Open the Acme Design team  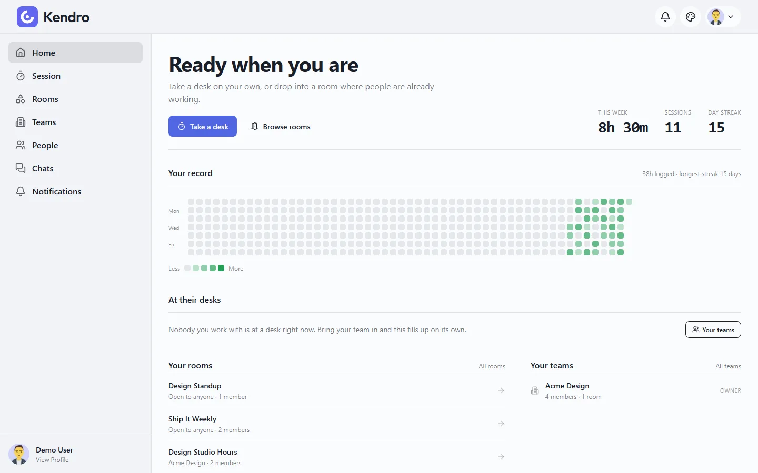(636, 390)
